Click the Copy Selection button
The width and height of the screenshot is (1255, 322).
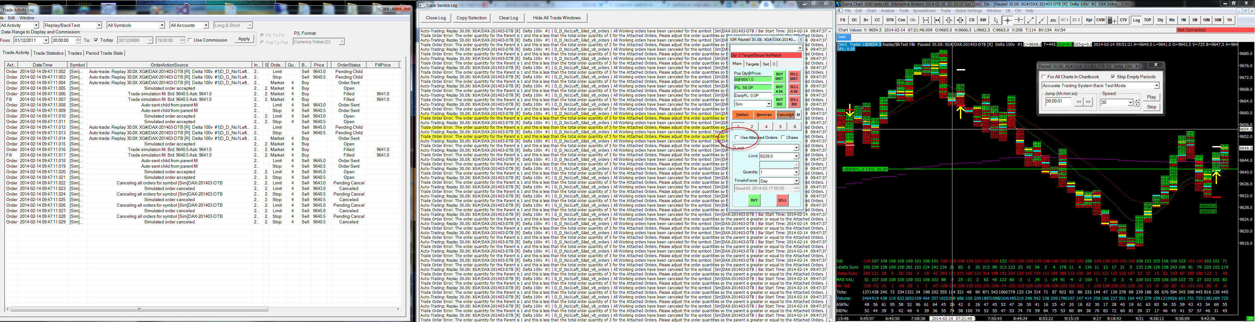coord(471,18)
